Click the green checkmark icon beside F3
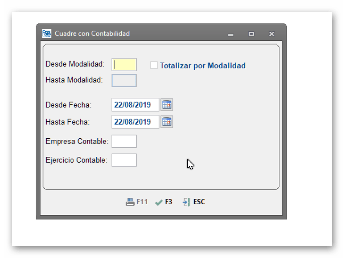 [158, 202]
